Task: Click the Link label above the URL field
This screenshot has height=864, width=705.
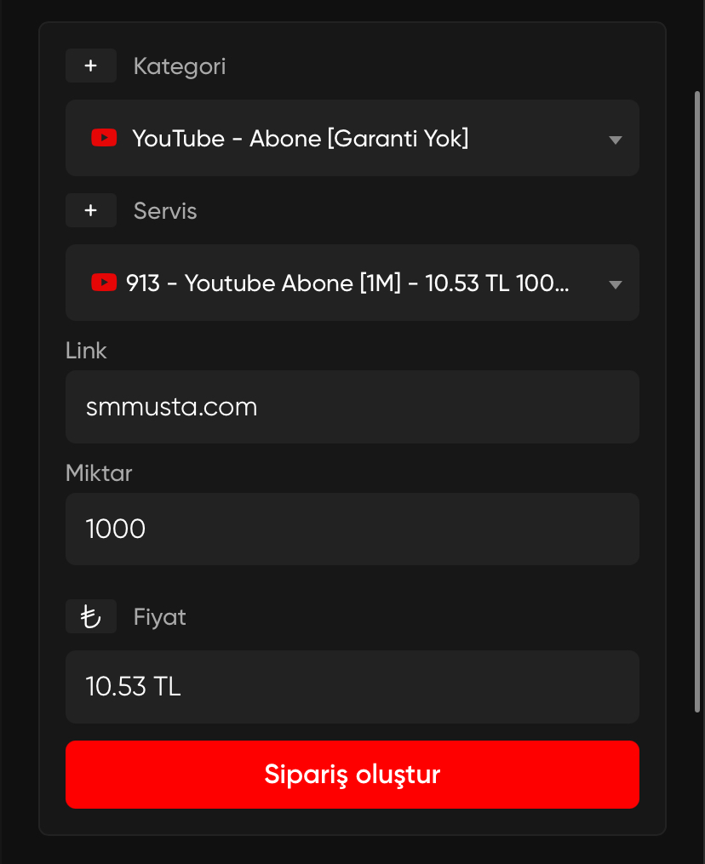Action: point(86,351)
